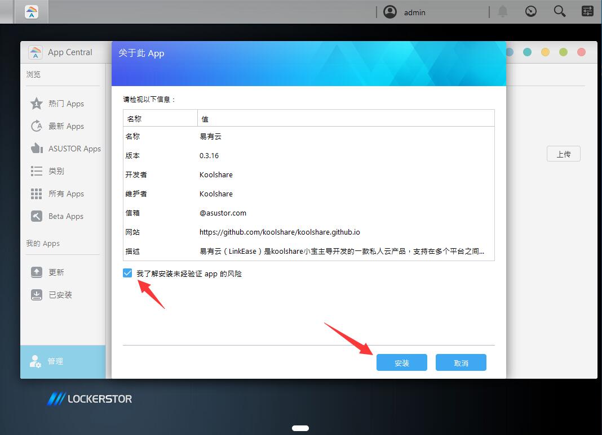Select the 管理 section at sidebar bottom
The width and height of the screenshot is (602, 435).
[x=63, y=362]
